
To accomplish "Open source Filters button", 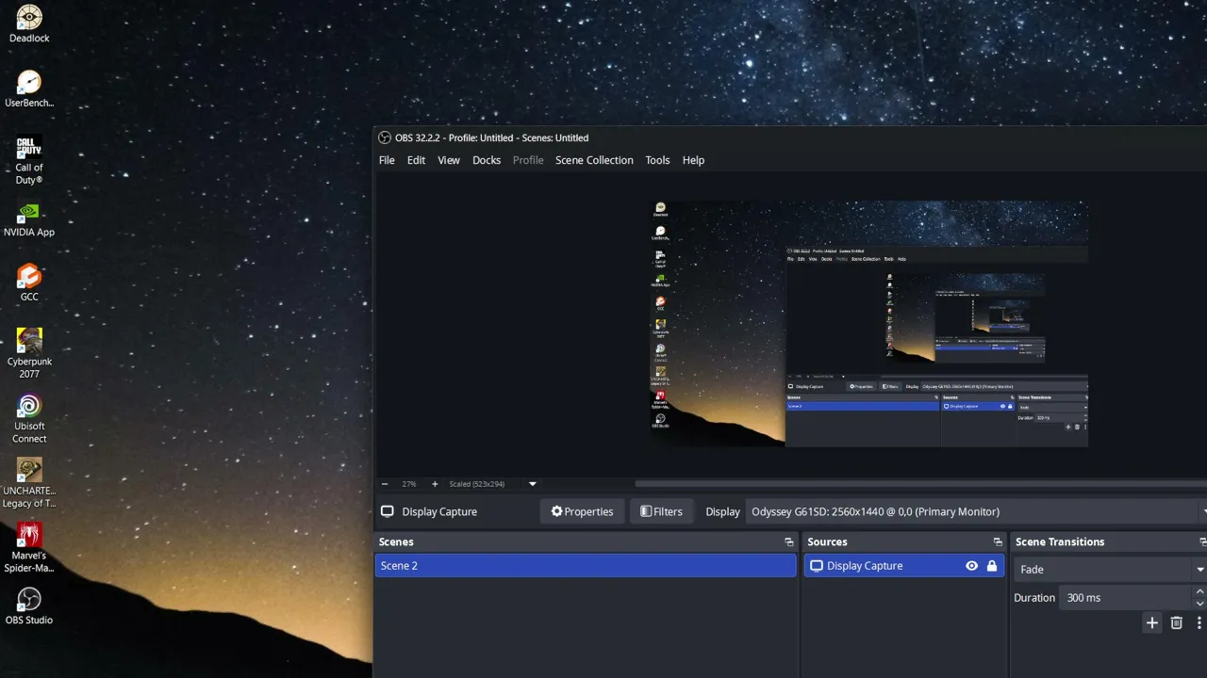I will [661, 511].
